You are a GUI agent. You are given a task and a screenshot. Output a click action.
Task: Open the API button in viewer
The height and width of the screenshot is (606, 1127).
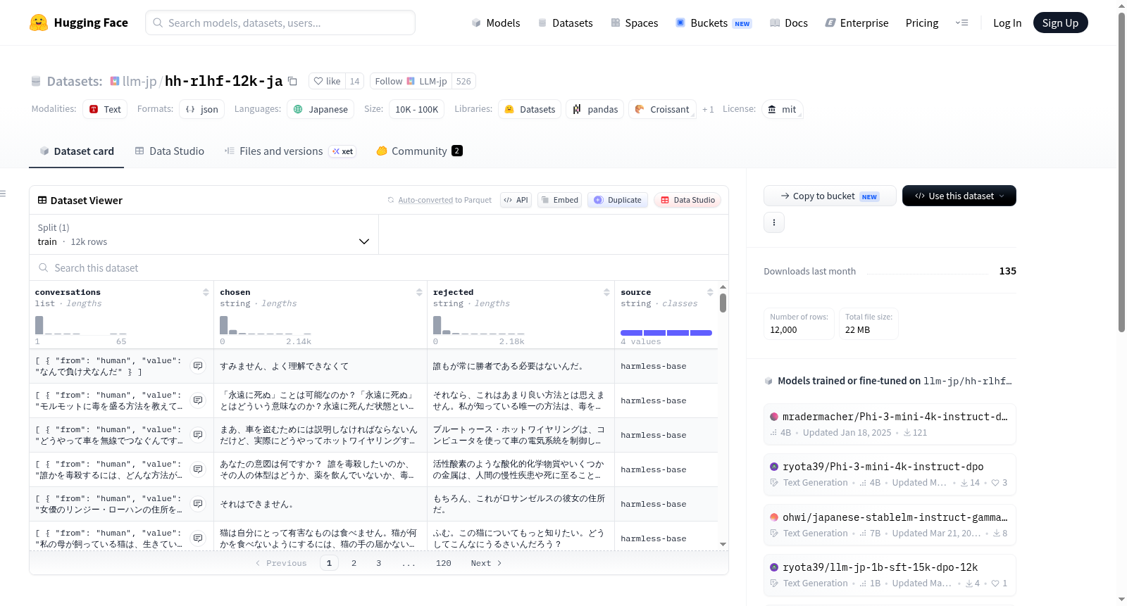[x=516, y=200]
